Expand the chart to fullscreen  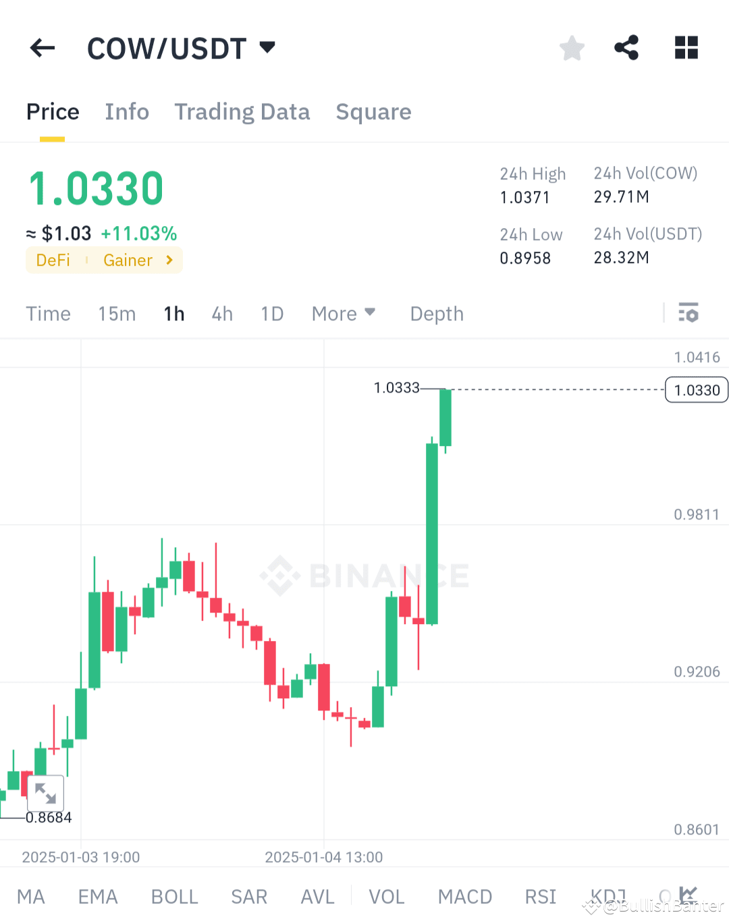(x=45, y=793)
